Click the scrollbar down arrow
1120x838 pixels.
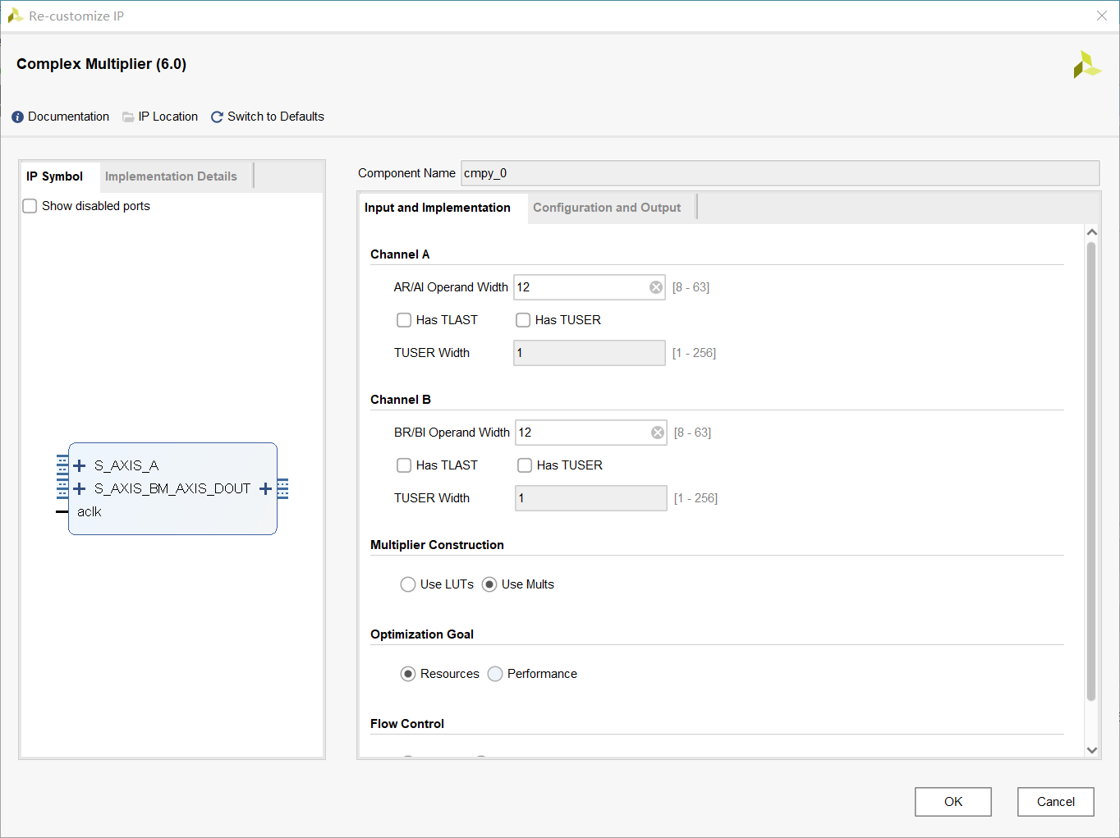[x=1092, y=749]
